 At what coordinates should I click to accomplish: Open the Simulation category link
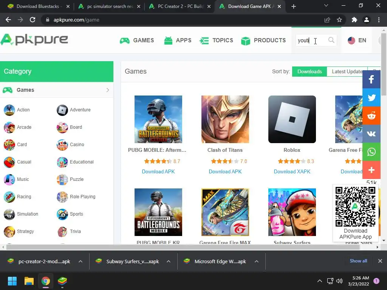pos(27,214)
